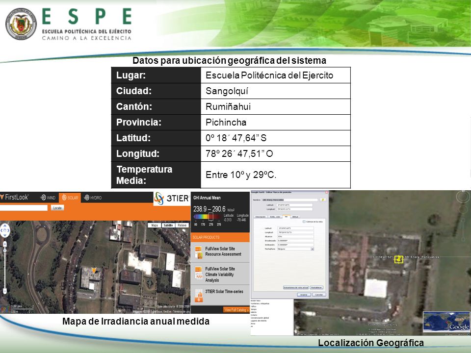Viewport: 471px width, 353px height.
Task: Click the Locate button
Action: click(57, 208)
